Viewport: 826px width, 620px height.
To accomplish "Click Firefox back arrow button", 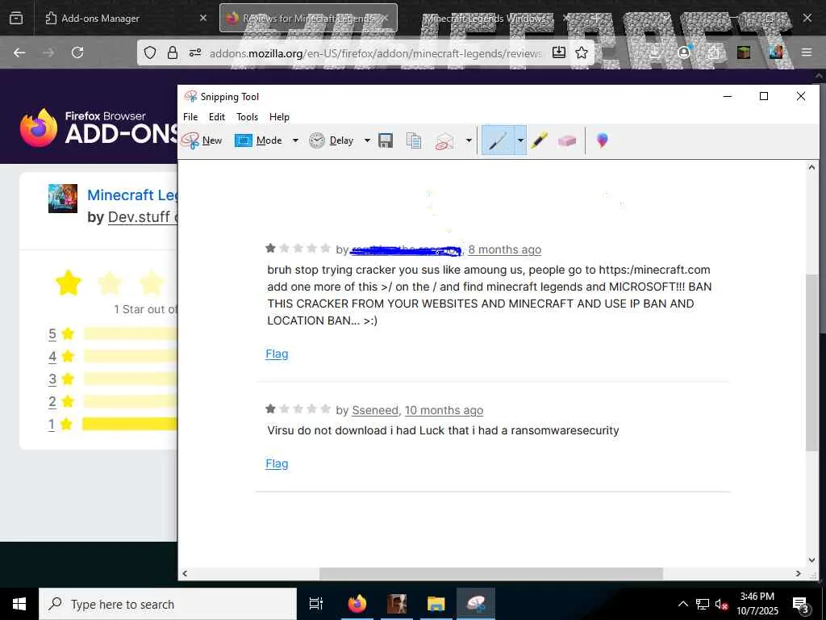I will (19, 52).
